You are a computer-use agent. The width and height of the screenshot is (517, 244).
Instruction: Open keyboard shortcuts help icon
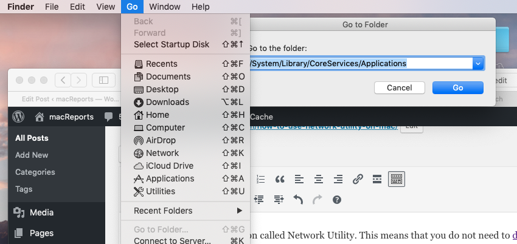tap(336, 200)
